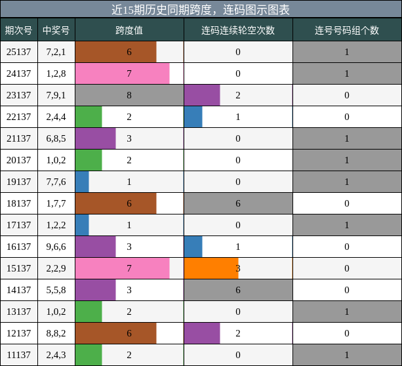Viewport: 402px width, 366px height.
Task: Select issue number 17137
Action: click(19, 225)
